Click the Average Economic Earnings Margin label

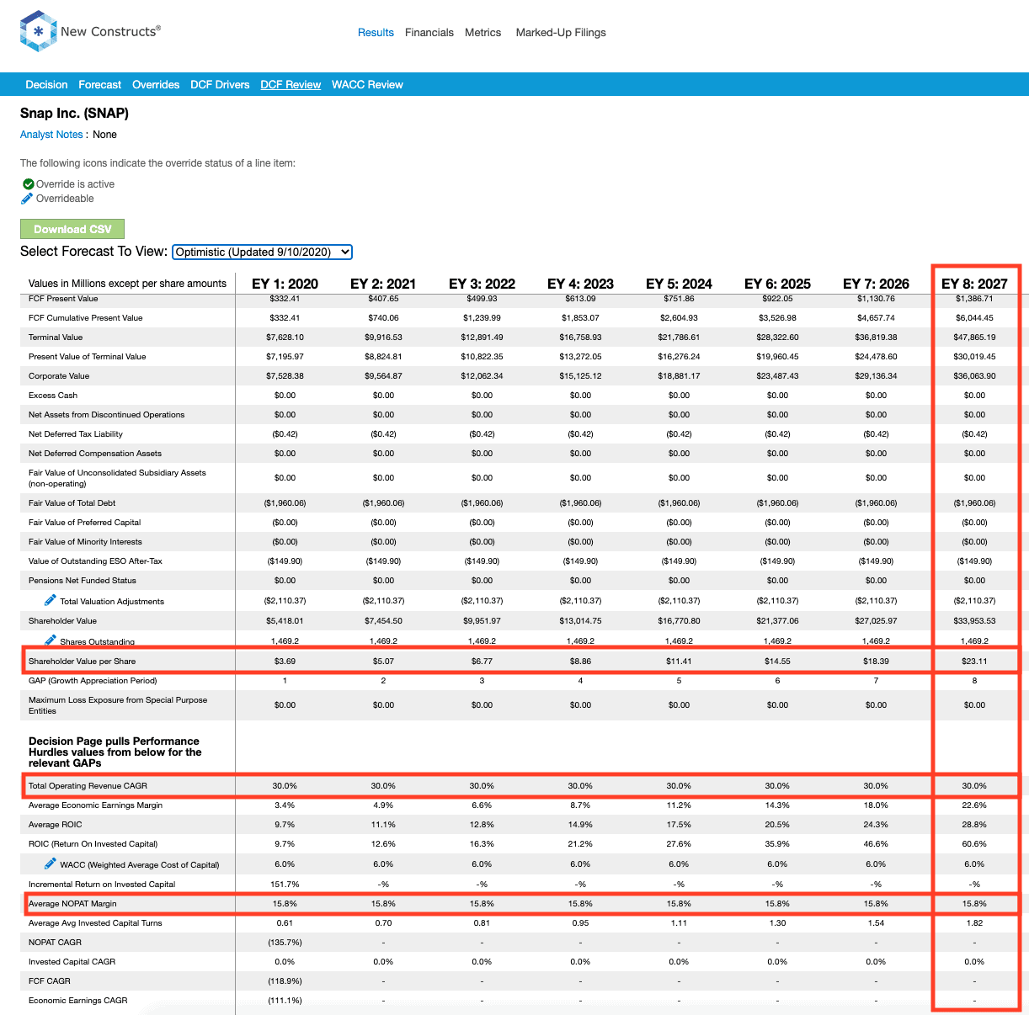click(96, 805)
